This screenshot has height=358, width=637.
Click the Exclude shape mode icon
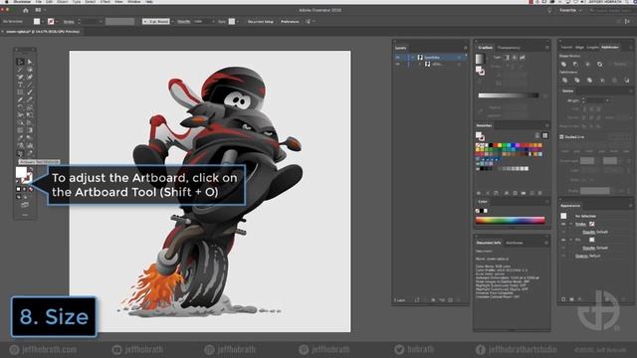[599, 64]
